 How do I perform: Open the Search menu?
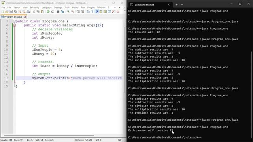(17, 7)
